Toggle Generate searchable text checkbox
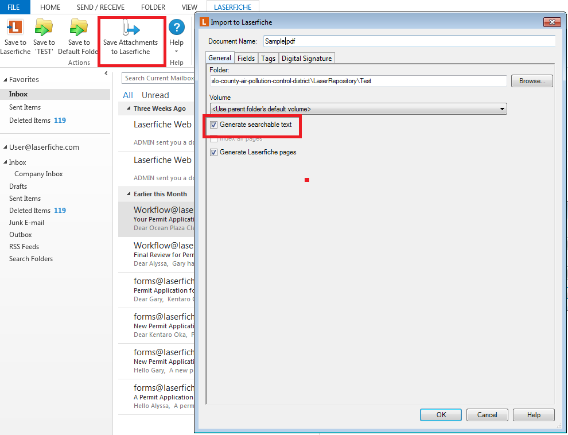The height and width of the screenshot is (435, 568). (214, 125)
